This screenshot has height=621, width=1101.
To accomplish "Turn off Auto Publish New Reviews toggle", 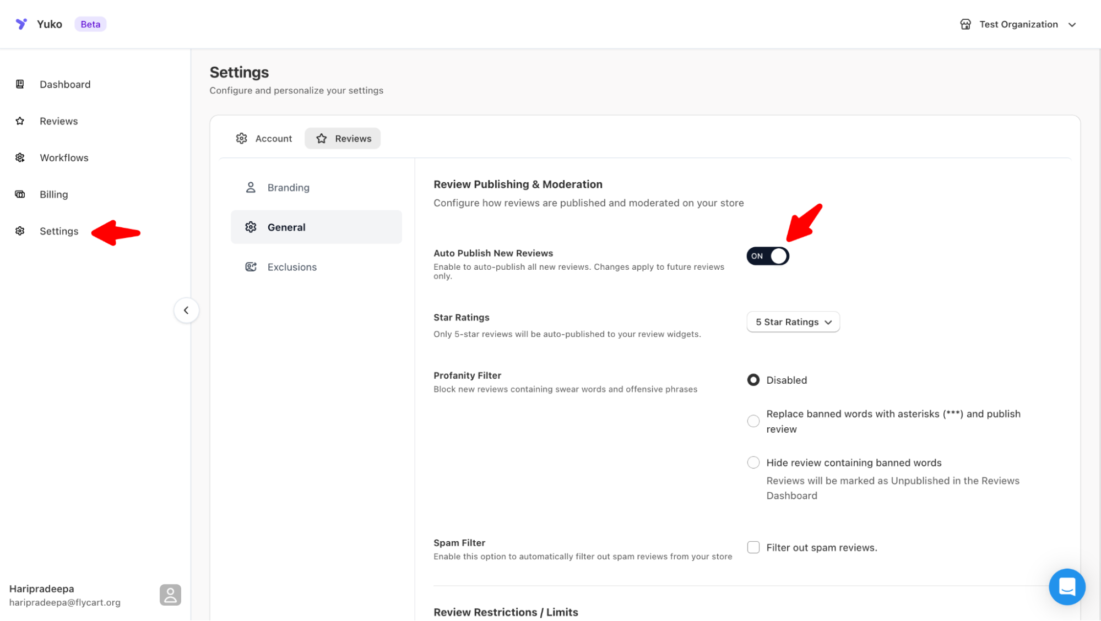I will click(768, 256).
